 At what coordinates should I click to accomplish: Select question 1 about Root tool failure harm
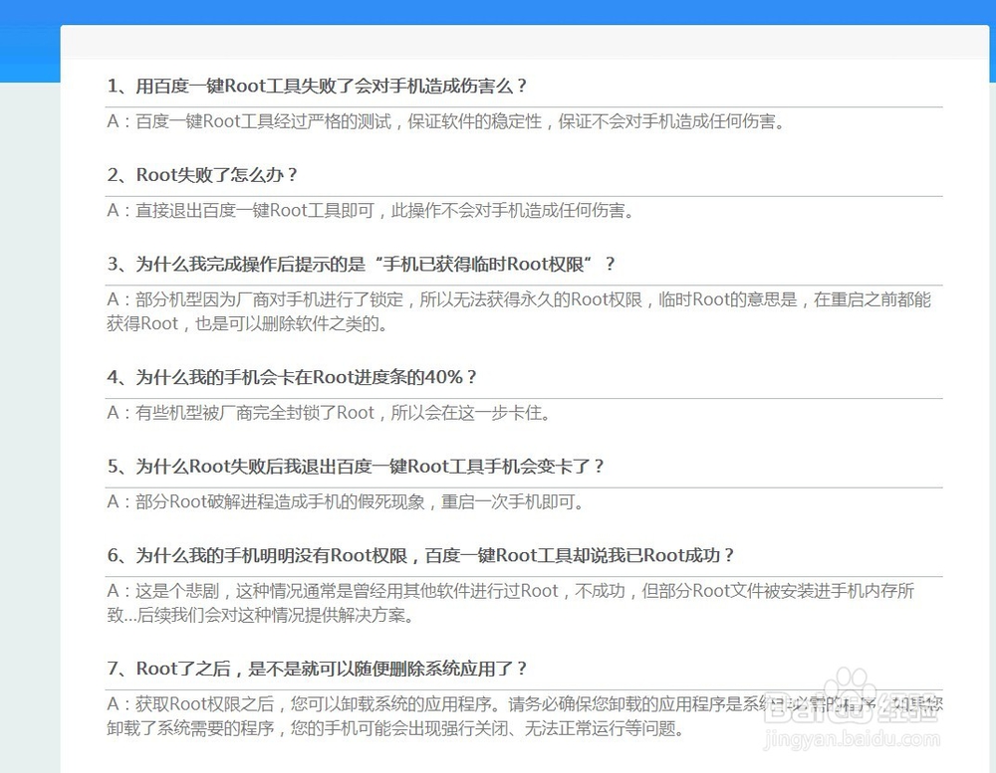[x=317, y=86]
